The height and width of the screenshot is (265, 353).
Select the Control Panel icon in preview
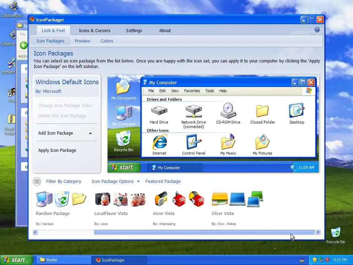[x=194, y=142]
